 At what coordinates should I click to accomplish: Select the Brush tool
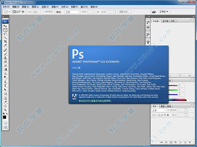point(5,54)
